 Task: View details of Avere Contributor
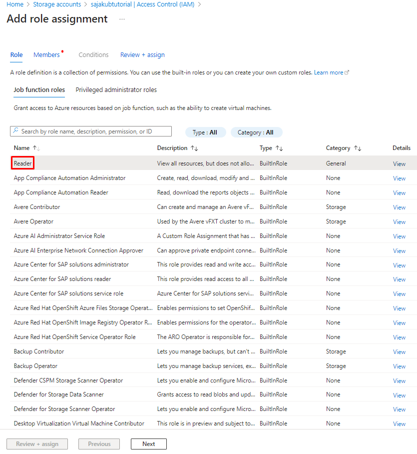click(x=399, y=207)
